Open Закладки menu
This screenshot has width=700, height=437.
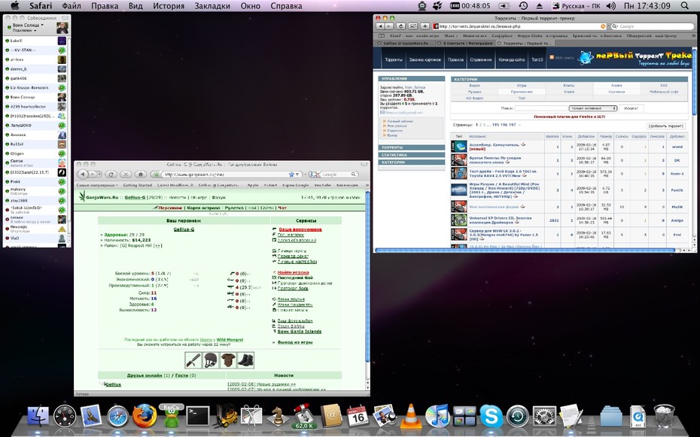212,6
